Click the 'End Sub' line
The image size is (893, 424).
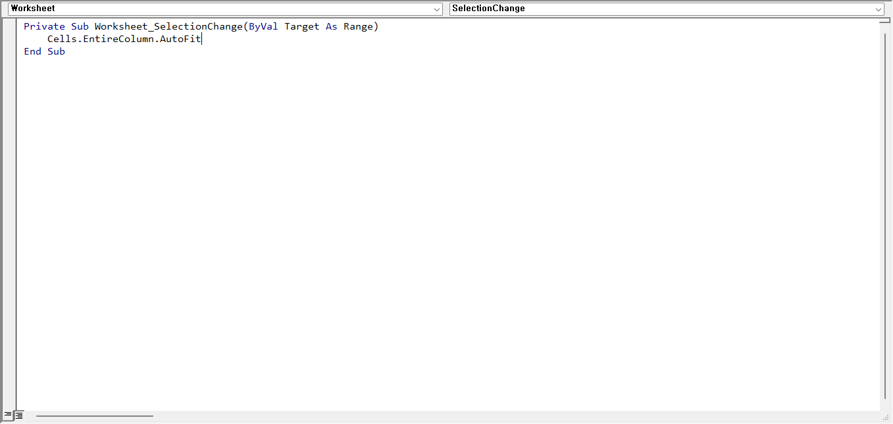[x=44, y=51]
